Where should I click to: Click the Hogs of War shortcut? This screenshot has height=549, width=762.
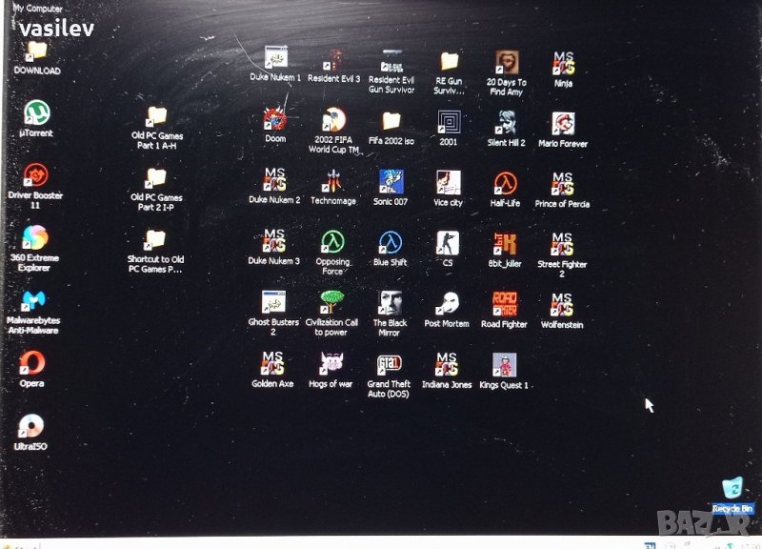pos(331,363)
